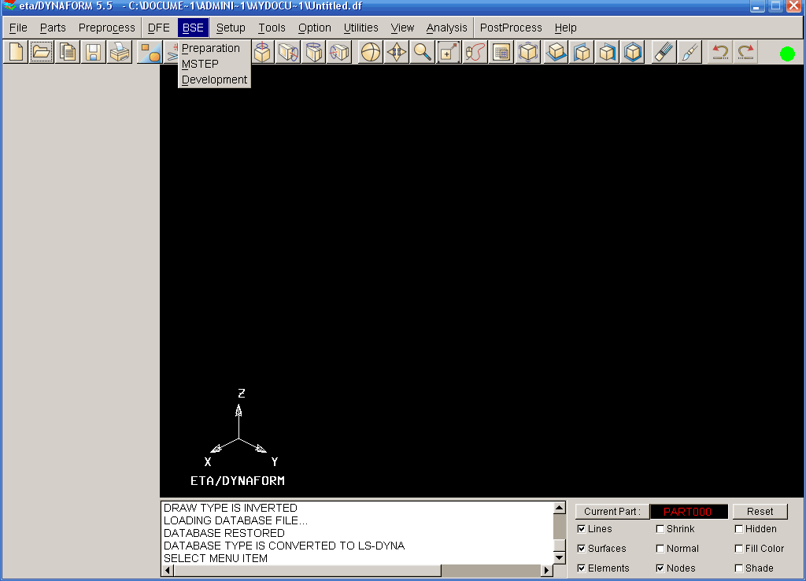Click the cube icon with blue plane behind left
This screenshot has height=581, width=806.
tap(582, 52)
